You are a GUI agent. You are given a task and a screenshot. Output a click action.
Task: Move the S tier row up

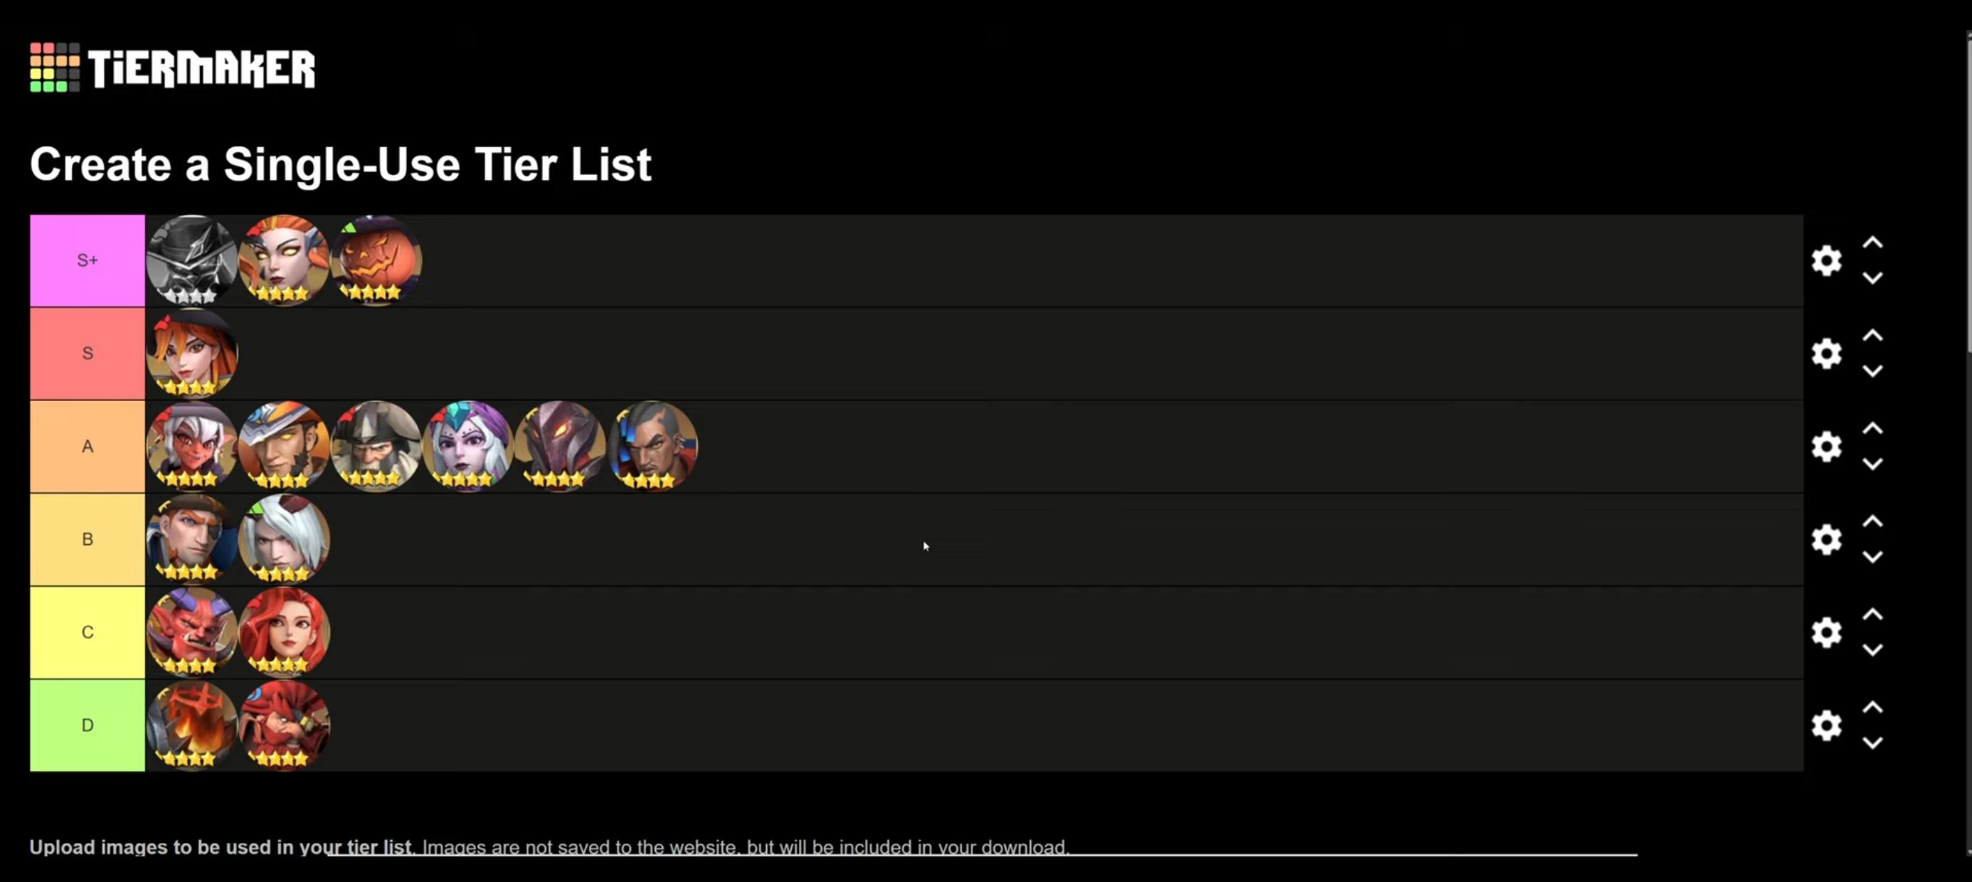[1872, 335]
